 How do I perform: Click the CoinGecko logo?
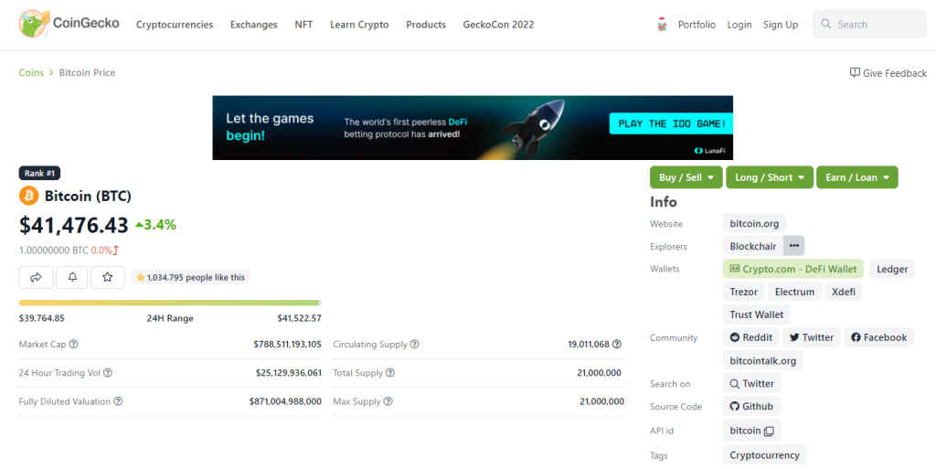69,24
